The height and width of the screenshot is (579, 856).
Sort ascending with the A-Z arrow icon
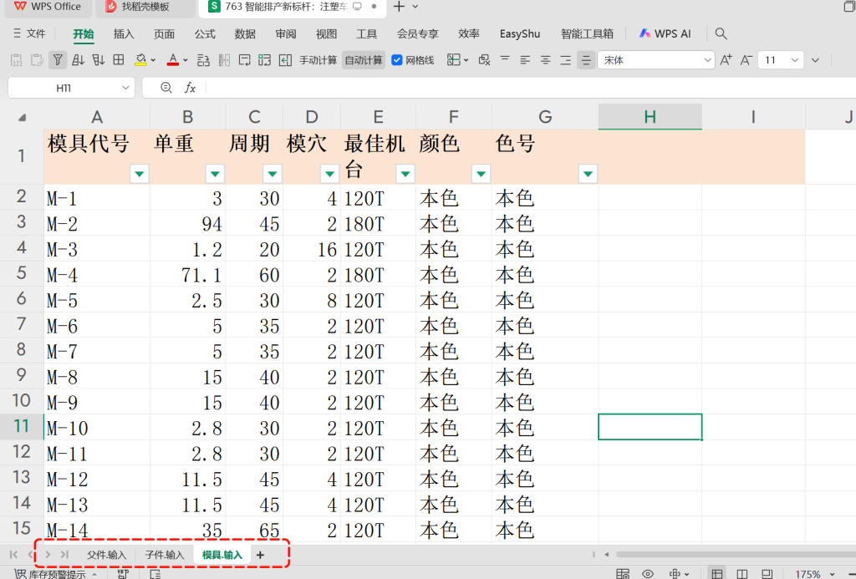[x=78, y=60]
